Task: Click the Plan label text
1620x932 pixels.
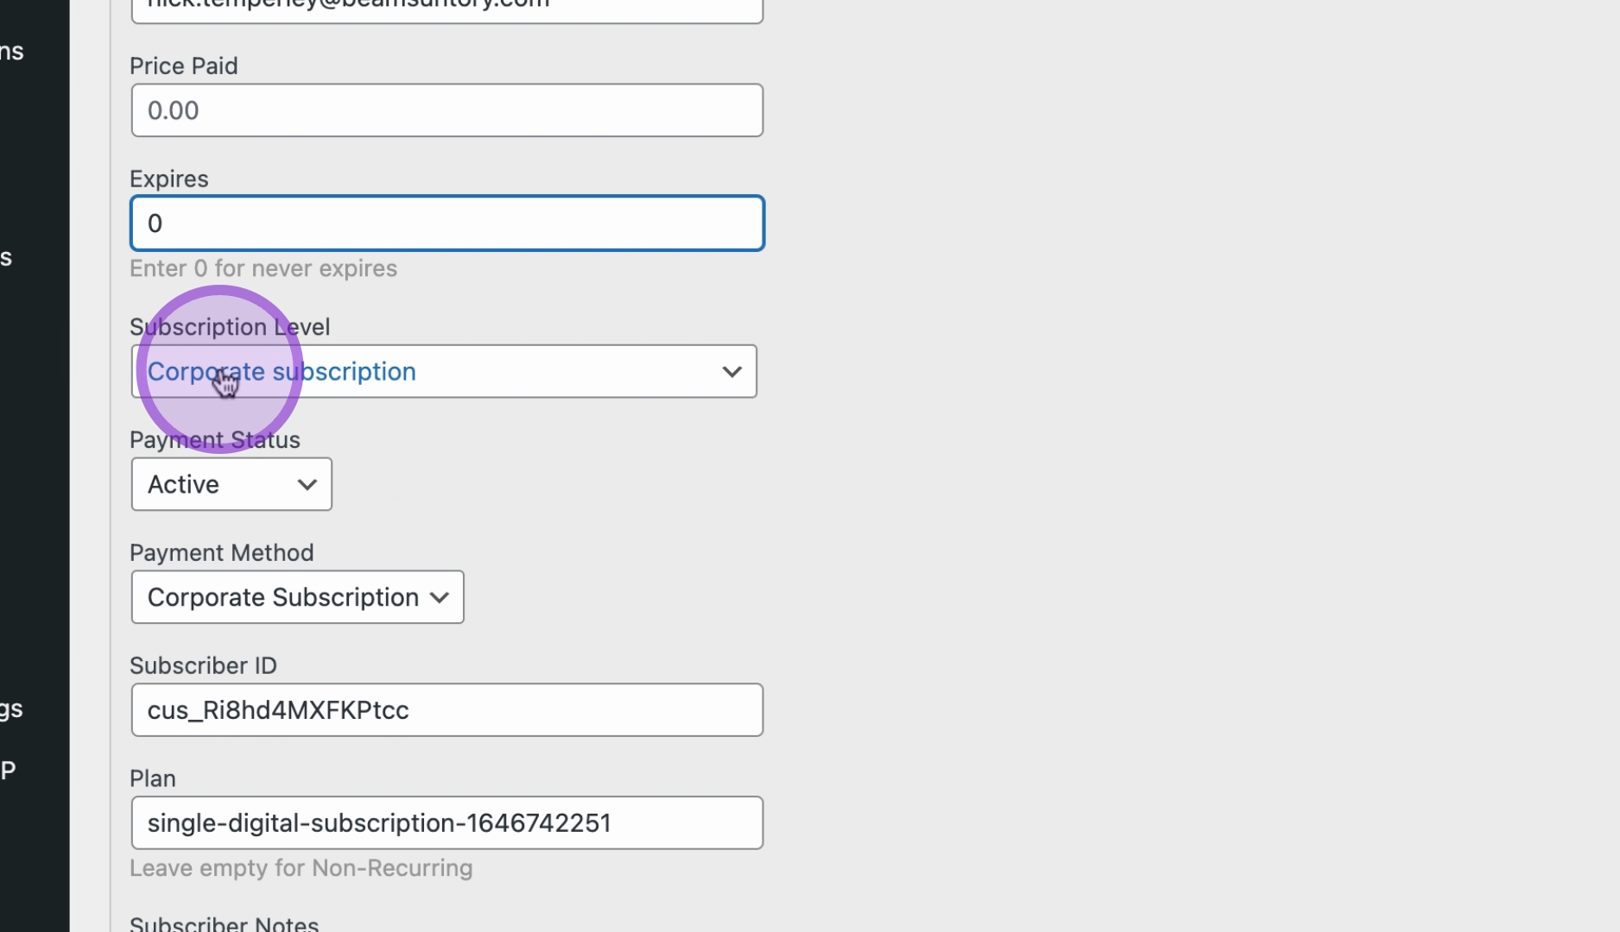Action: pyautogui.click(x=153, y=778)
